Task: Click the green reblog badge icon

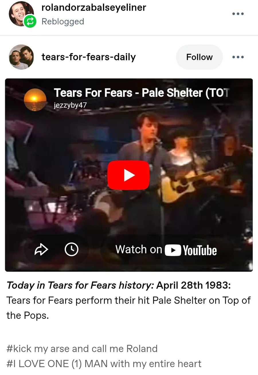Action: click(x=30, y=22)
